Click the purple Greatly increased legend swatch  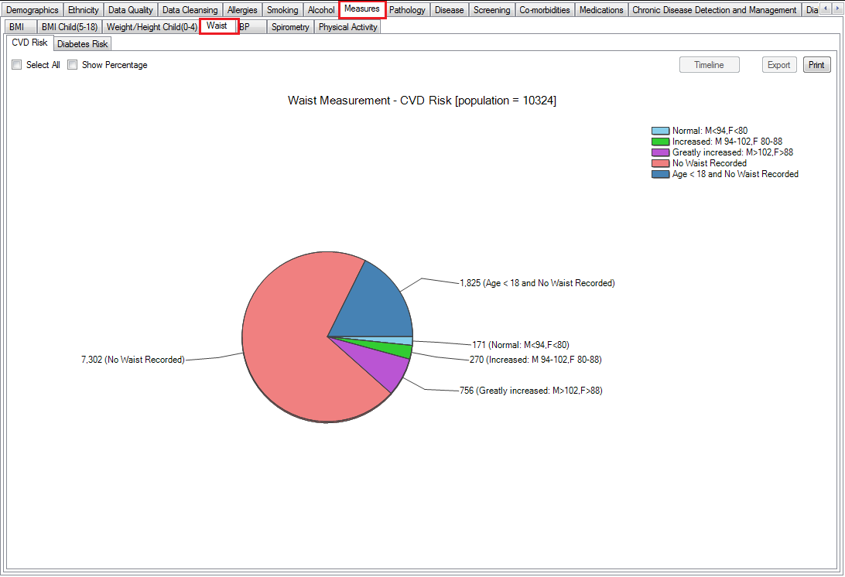pyautogui.click(x=660, y=152)
